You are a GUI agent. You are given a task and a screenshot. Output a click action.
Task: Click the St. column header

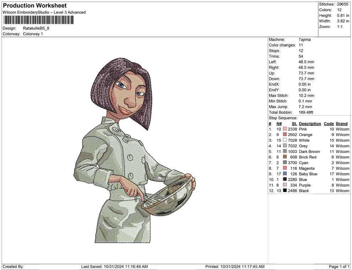294,124
